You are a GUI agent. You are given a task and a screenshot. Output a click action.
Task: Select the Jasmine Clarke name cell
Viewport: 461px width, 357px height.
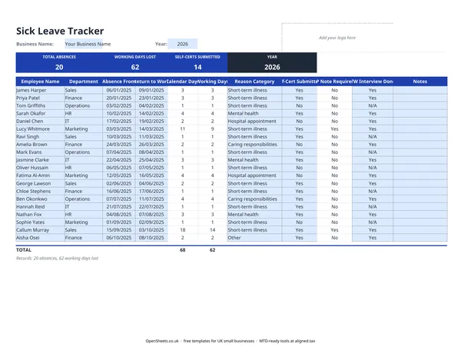[x=40, y=160]
